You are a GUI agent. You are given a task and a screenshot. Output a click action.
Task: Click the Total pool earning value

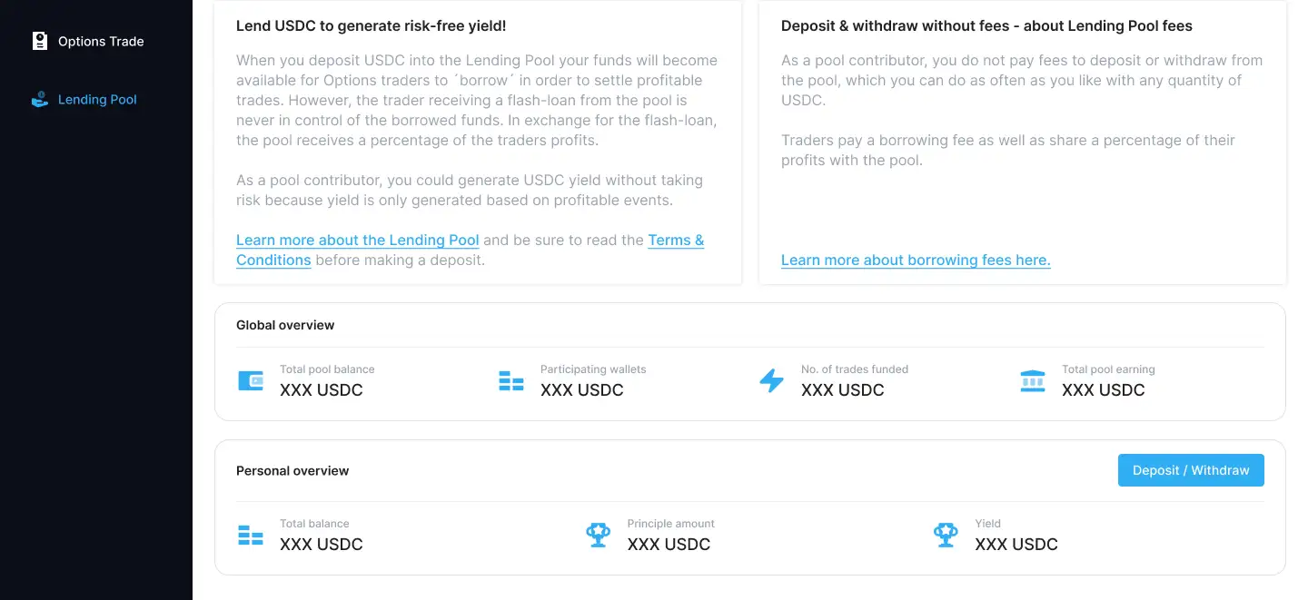[x=1104, y=390]
